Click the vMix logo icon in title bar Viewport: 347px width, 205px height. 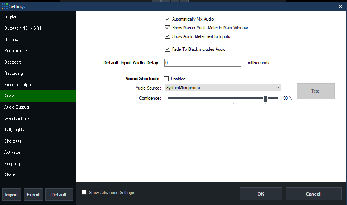tap(5, 6)
